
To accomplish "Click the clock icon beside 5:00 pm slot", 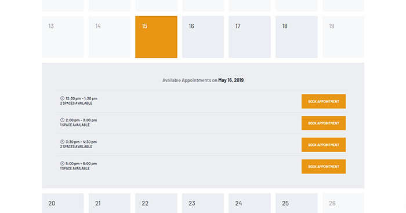I will 62,163.
